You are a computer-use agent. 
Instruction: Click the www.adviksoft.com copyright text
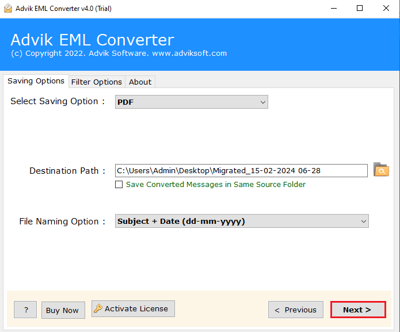pyautogui.click(x=189, y=54)
